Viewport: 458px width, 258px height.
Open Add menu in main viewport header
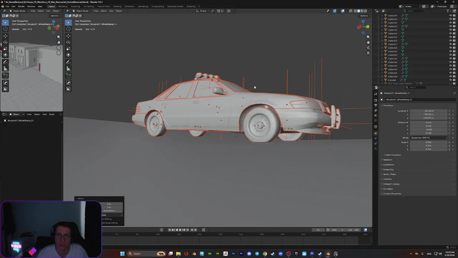[111, 11]
